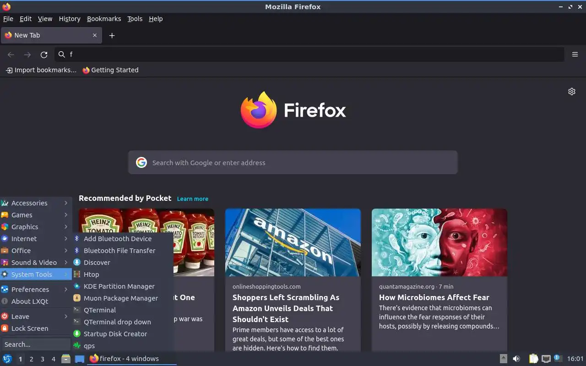Click the show desktop taskbar icon
The width and height of the screenshot is (586, 366).
click(x=80, y=359)
